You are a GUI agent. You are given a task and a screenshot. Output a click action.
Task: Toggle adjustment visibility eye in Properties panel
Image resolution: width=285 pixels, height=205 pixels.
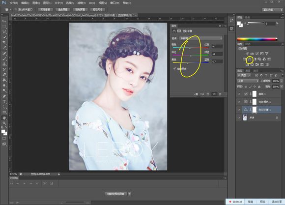pyautogui.click(x=214, y=94)
